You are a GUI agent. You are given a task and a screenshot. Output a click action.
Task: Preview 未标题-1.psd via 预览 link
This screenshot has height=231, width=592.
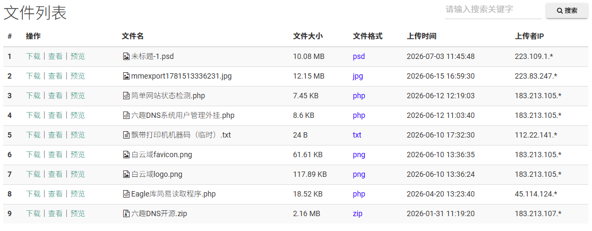(78, 57)
